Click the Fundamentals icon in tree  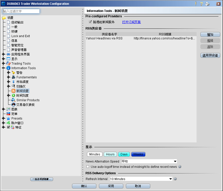tap(13, 77)
